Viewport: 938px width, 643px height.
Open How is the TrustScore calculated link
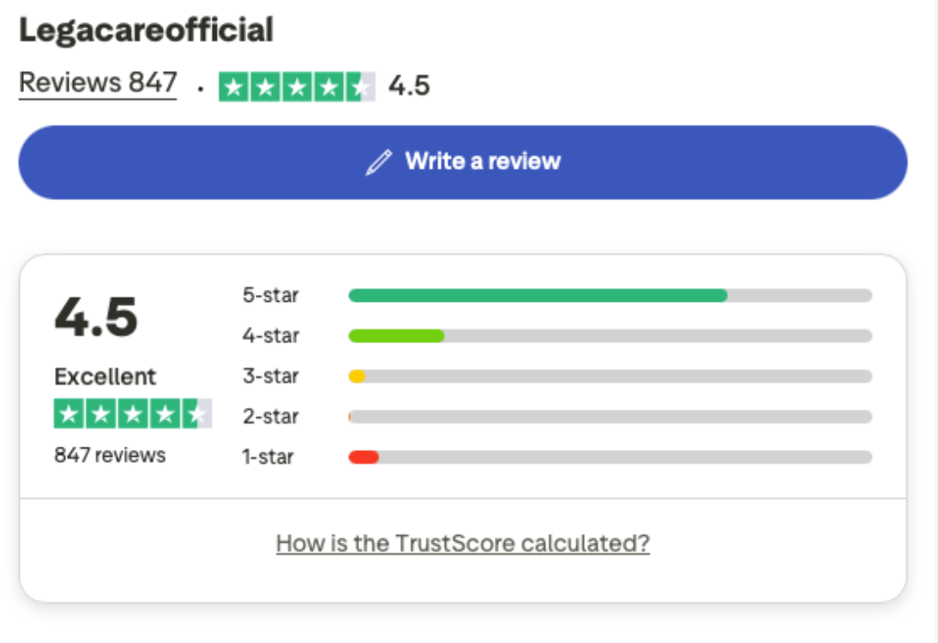tap(463, 544)
